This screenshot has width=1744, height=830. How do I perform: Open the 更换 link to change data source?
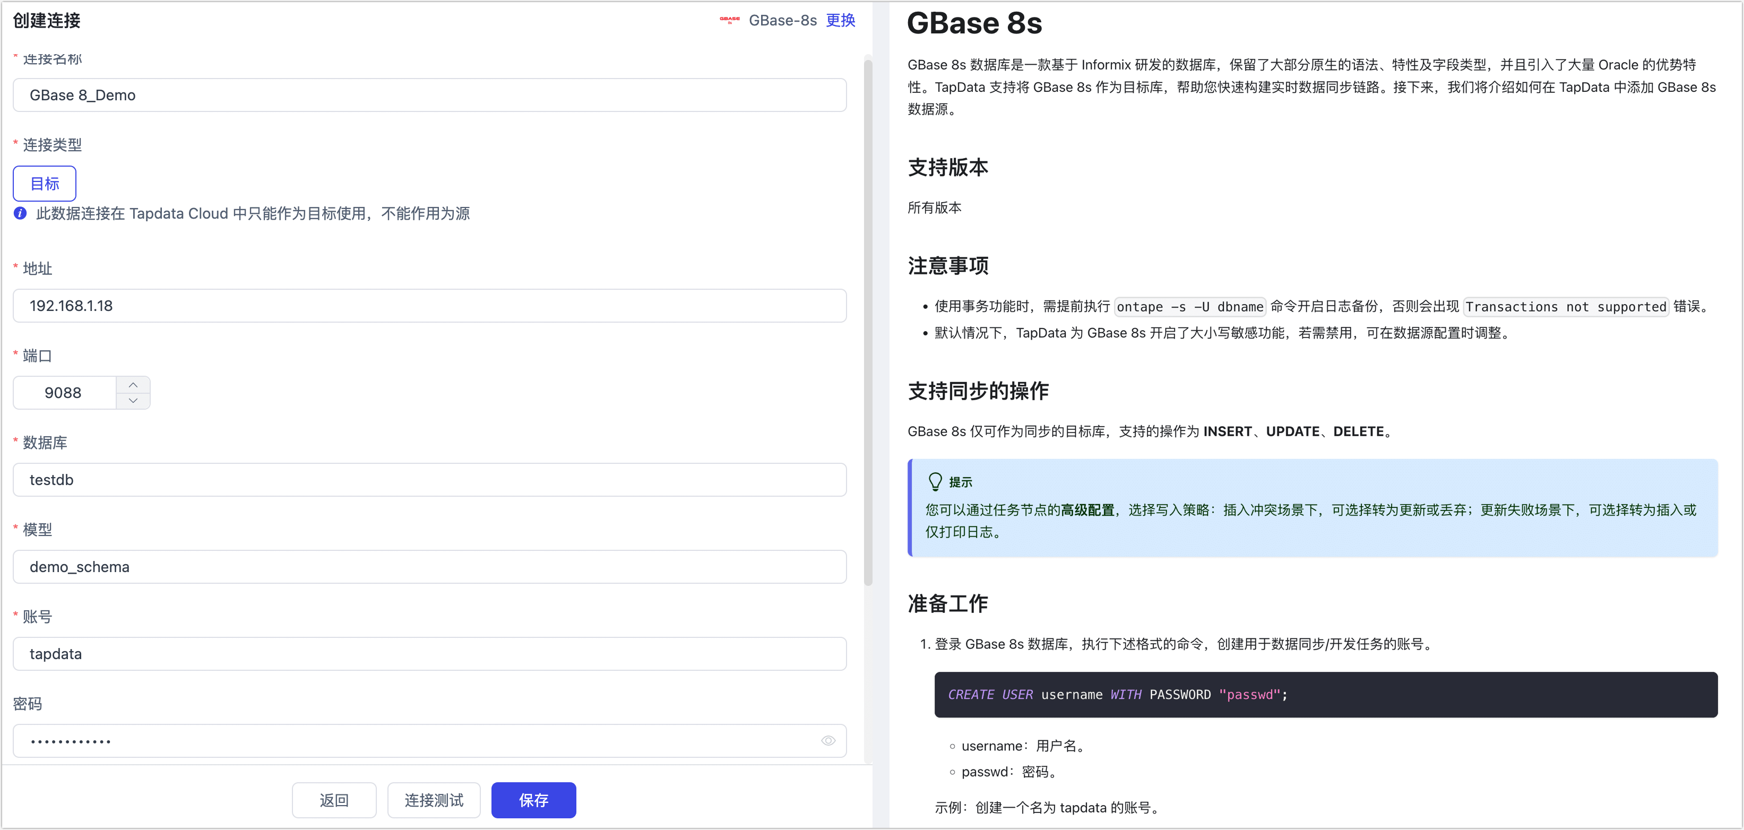[840, 20]
